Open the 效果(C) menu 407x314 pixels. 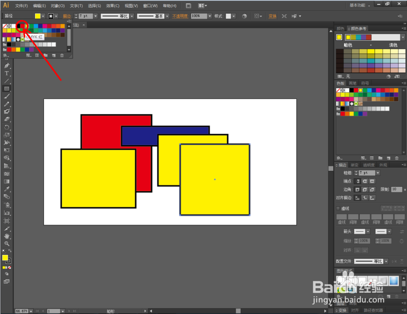tap(113, 6)
